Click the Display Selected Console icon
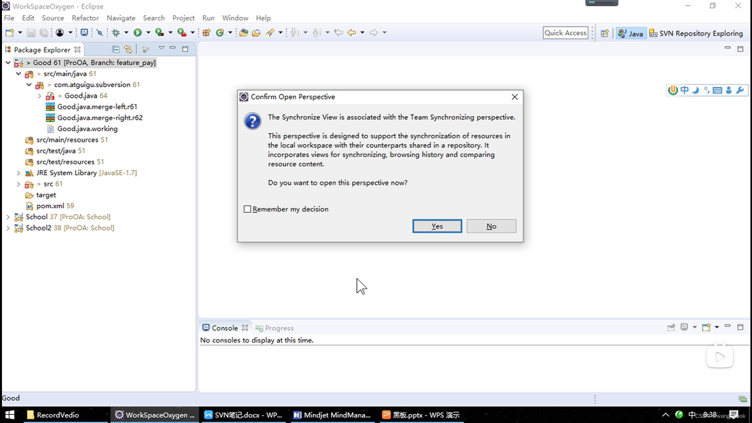Screen dimensions: 752x423 (684, 327)
